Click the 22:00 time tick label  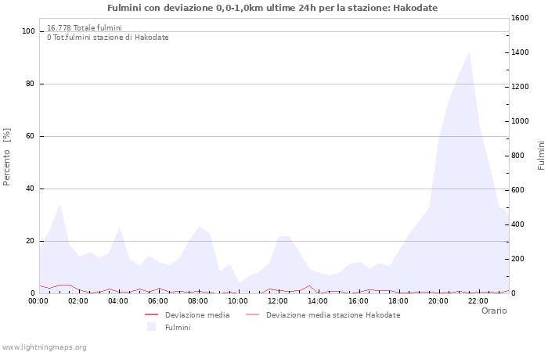[x=478, y=300]
